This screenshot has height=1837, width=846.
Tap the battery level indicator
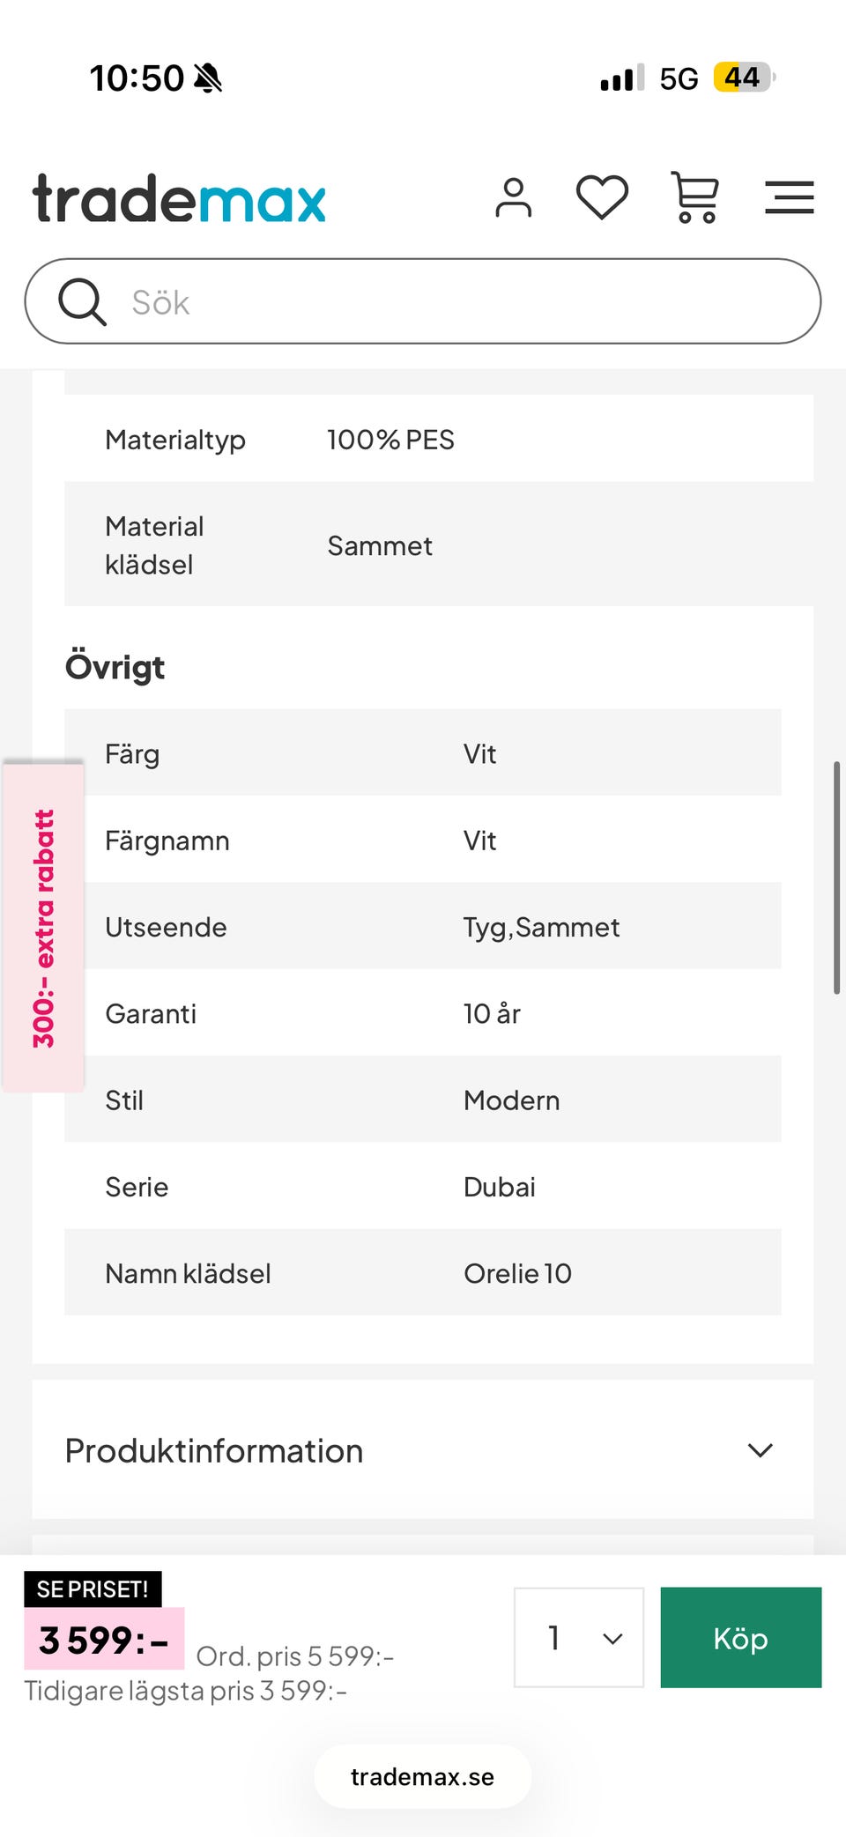pyautogui.click(x=743, y=78)
